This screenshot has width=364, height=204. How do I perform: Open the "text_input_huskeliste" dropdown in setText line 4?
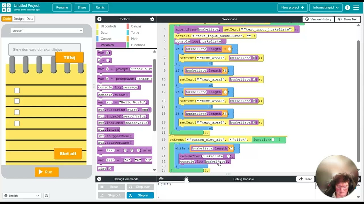[x=193, y=36]
